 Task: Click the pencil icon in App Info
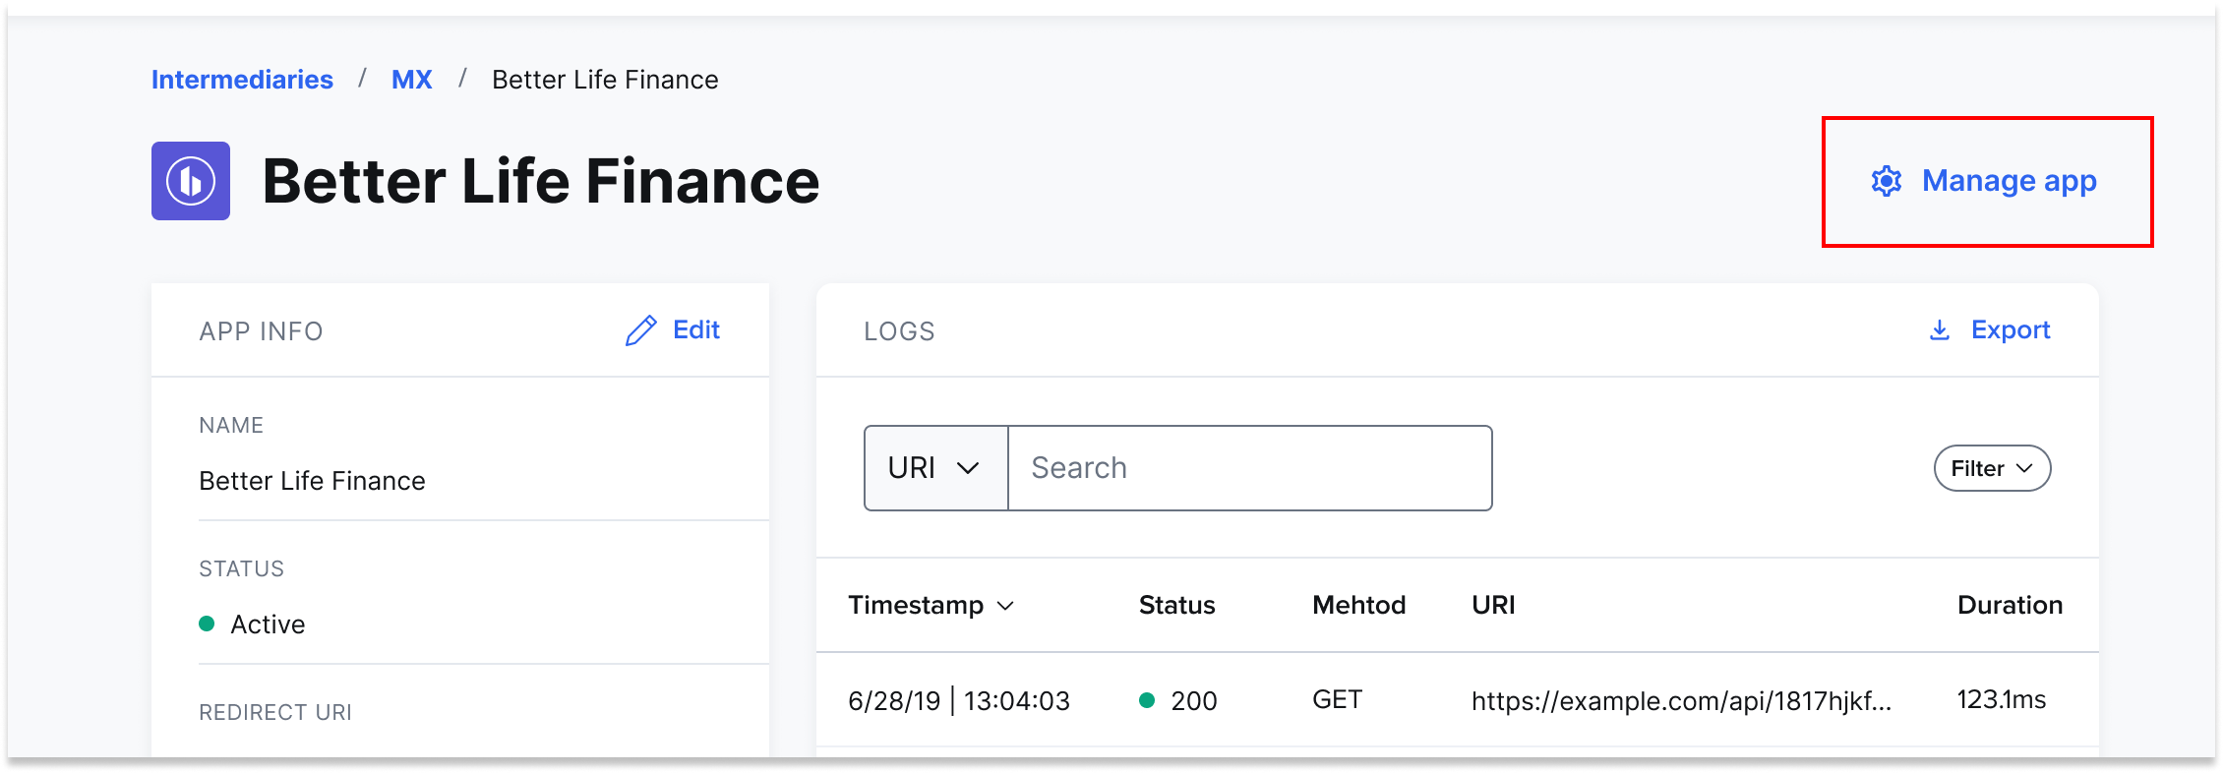click(x=640, y=330)
